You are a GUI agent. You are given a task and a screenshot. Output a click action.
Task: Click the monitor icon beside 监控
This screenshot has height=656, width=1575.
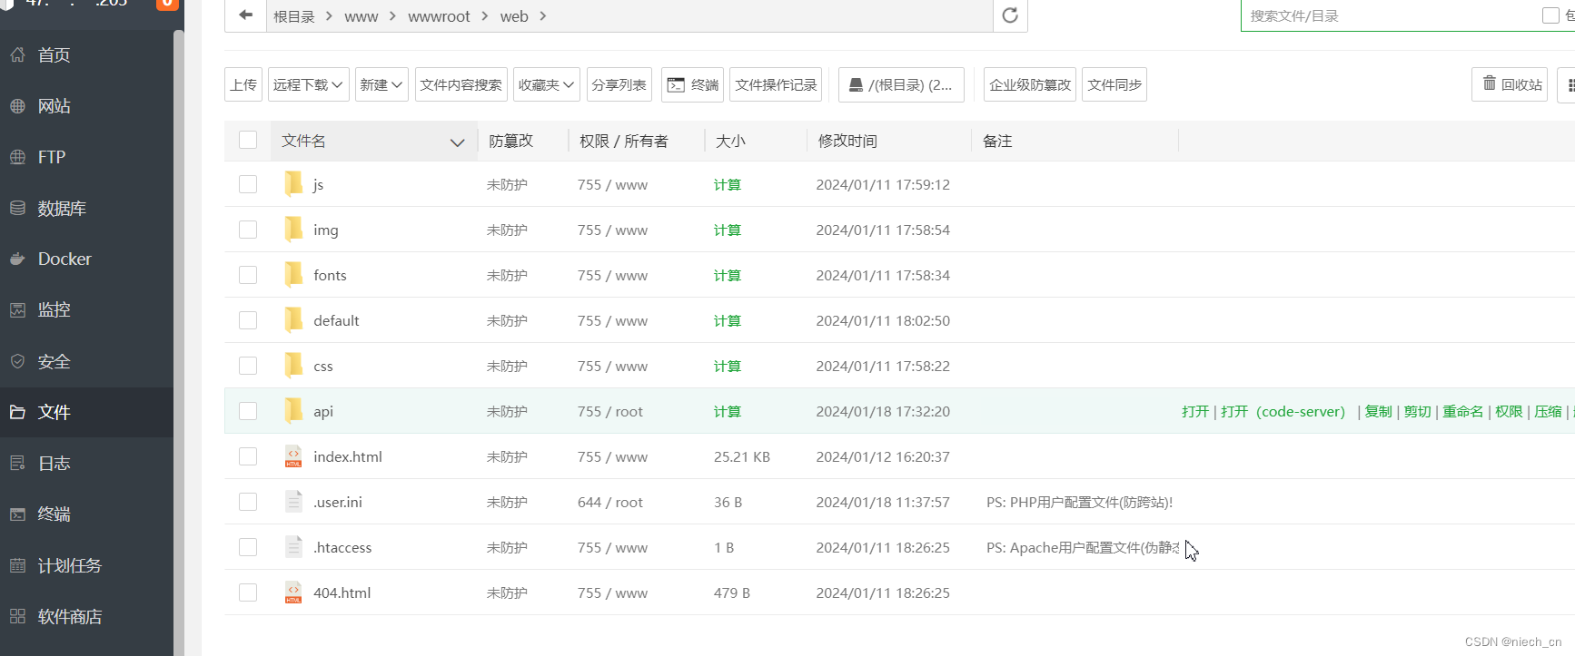pyautogui.click(x=17, y=310)
